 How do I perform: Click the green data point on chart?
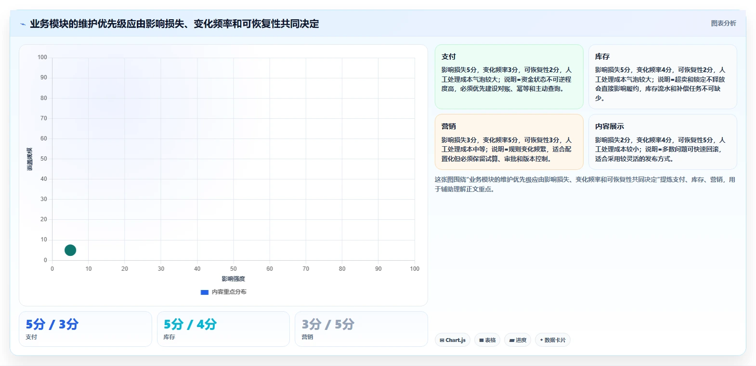[x=70, y=250]
